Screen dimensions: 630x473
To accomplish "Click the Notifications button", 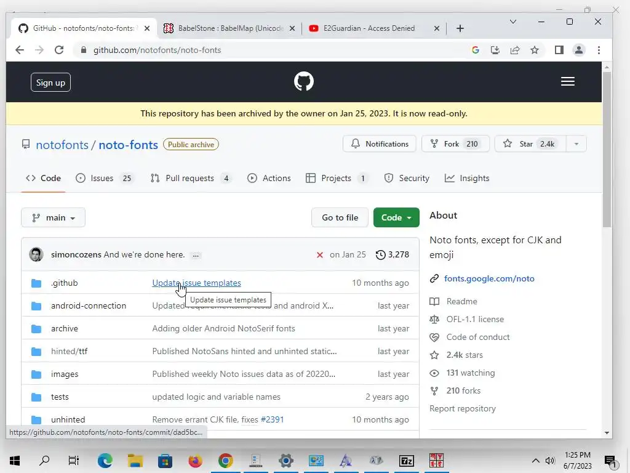I will click(380, 144).
